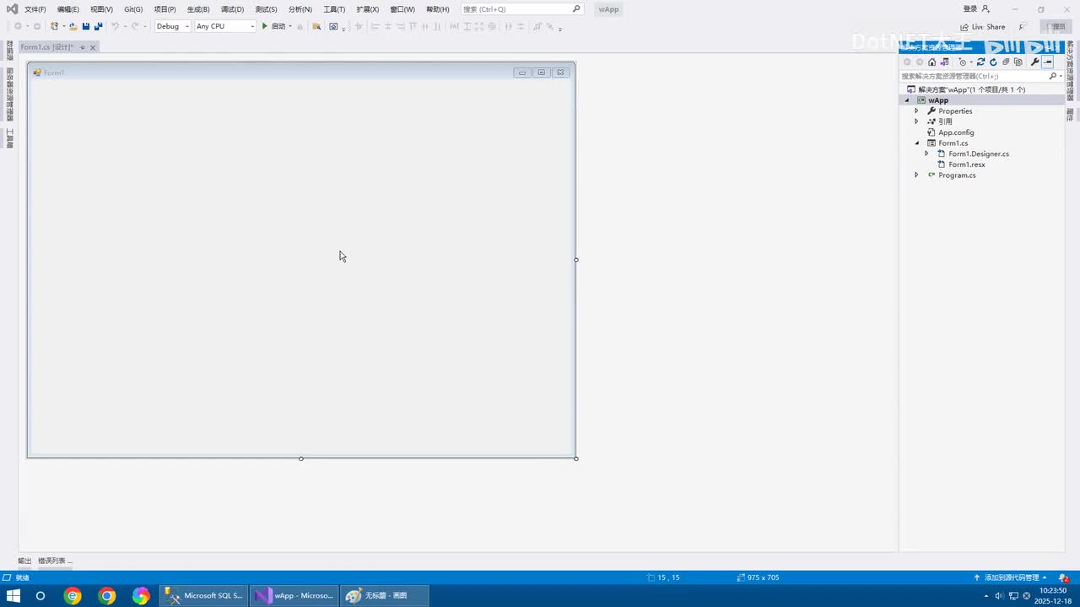The image size is (1080, 607).
Task: Click the Form1 title bar in designer
Action: click(301, 73)
